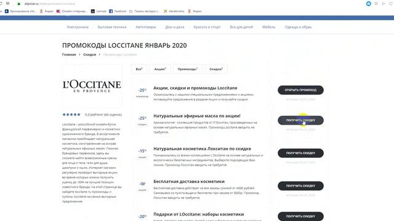Open the Одежда и обувь category
Screen dimensions: 394x221
[x=298, y=27]
